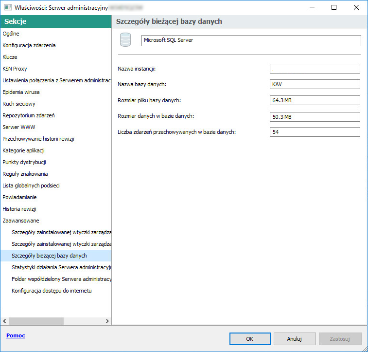The image size is (368, 352).
Task: Select Repozytorium zdarzeń in sidebar
Action: coord(29,115)
